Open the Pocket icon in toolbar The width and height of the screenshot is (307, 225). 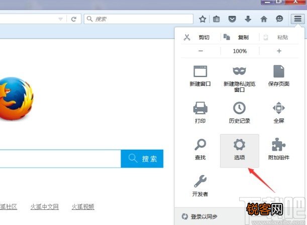tap(232, 19)
